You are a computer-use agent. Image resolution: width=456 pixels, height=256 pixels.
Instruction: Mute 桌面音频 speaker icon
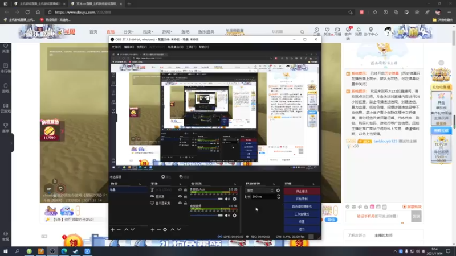227,216
